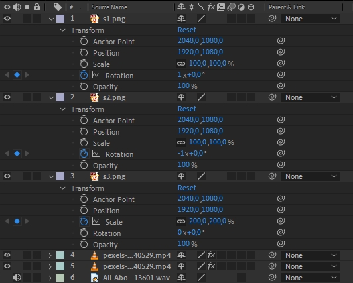Open parent dropdown for s1.png
353x283 pixels.
coord(311,19)
